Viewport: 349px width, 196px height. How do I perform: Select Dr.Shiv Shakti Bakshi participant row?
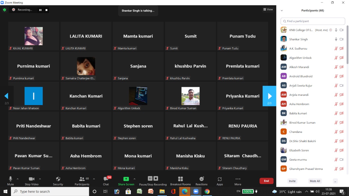313,141
